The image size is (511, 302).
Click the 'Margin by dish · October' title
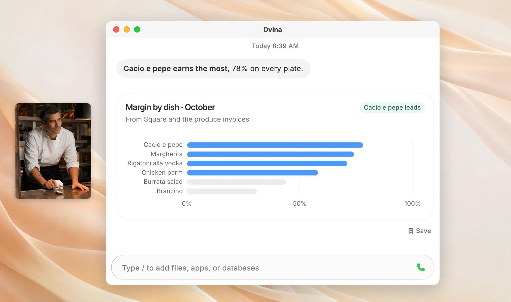point(170,107)
